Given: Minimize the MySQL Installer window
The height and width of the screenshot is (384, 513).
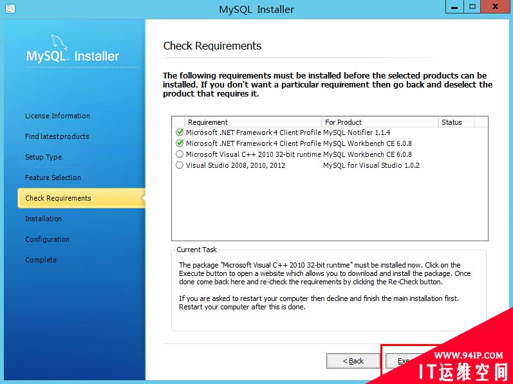Looking at the screenshot, I should pyautogui.click(x=454, y=7).
